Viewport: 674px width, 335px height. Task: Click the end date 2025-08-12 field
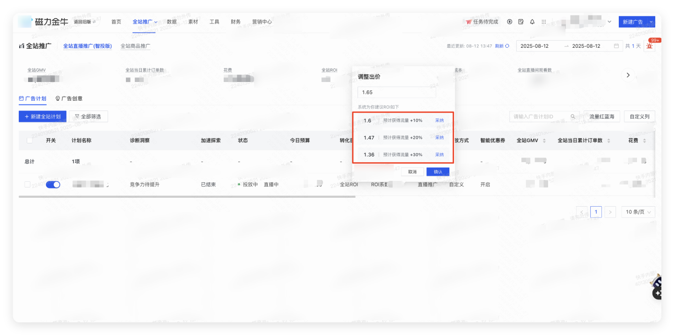586,46
